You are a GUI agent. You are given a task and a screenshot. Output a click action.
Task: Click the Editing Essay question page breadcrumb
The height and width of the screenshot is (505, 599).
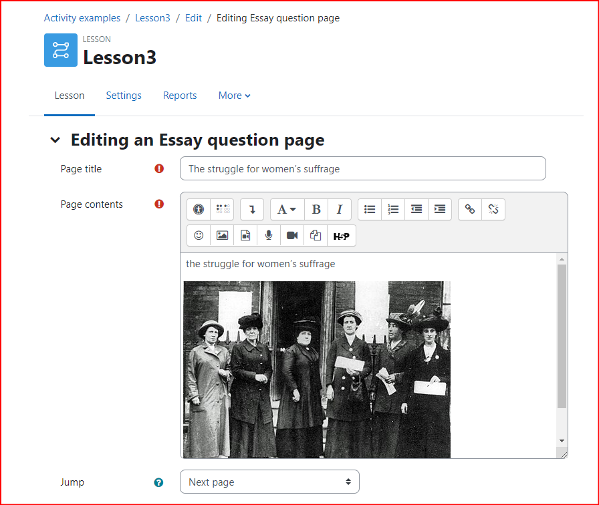(278, 18)
